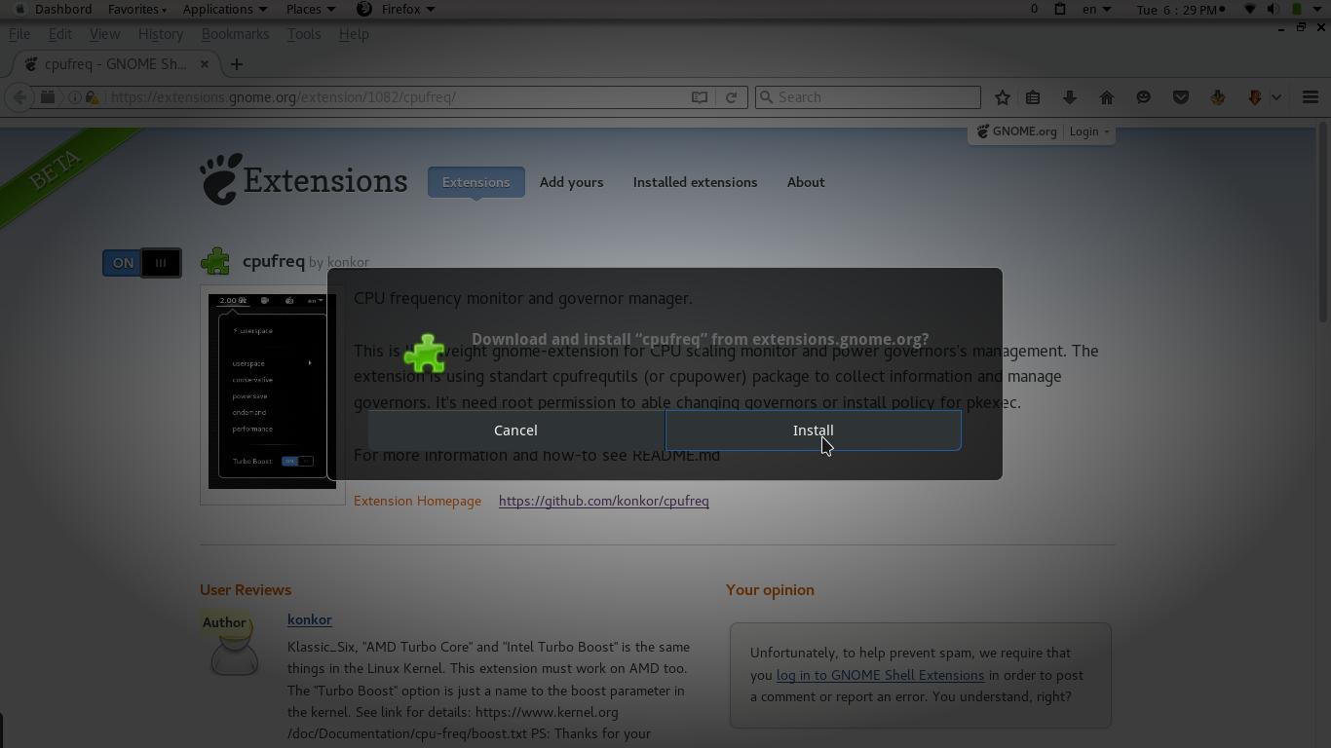Image resolution: width=1331 pixels, height=748 pixels.
Task: Open reader view icon in URL bar
Action: pos(700,97)
